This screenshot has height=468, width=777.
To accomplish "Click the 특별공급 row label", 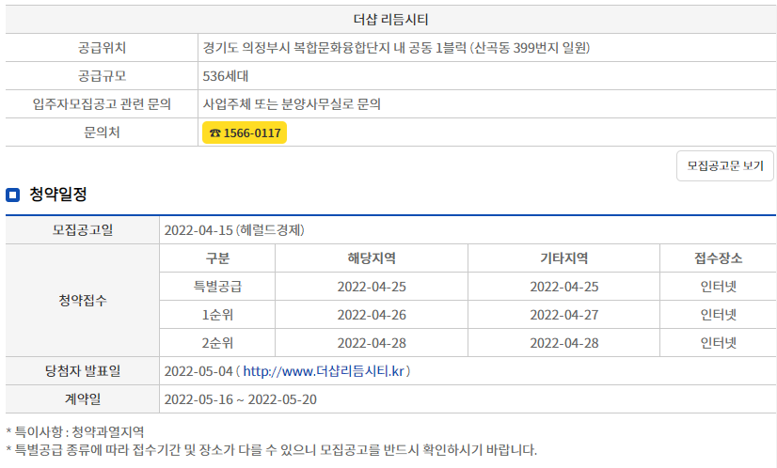I will pyautogui.click(x=217, y=287).
